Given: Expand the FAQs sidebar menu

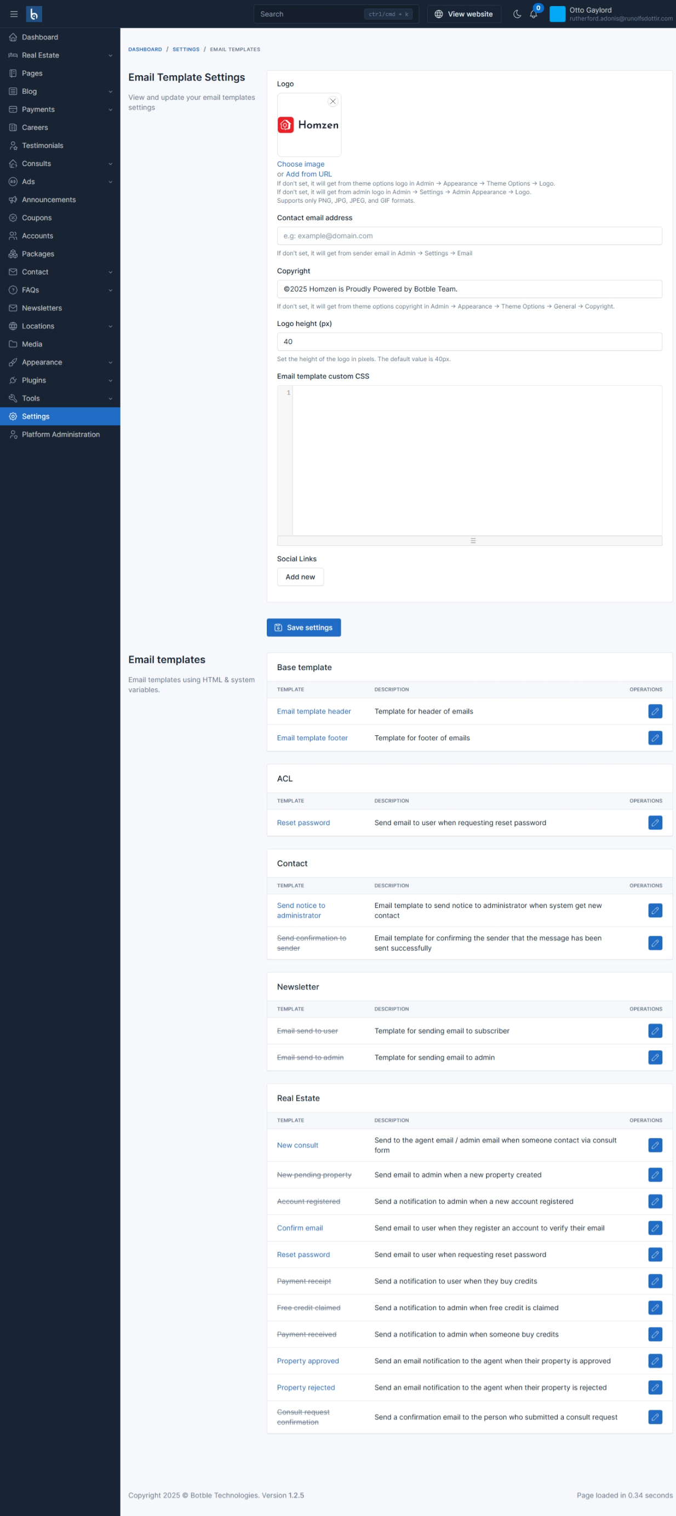Looking at the screenshot, I should (x=60, y=290).
